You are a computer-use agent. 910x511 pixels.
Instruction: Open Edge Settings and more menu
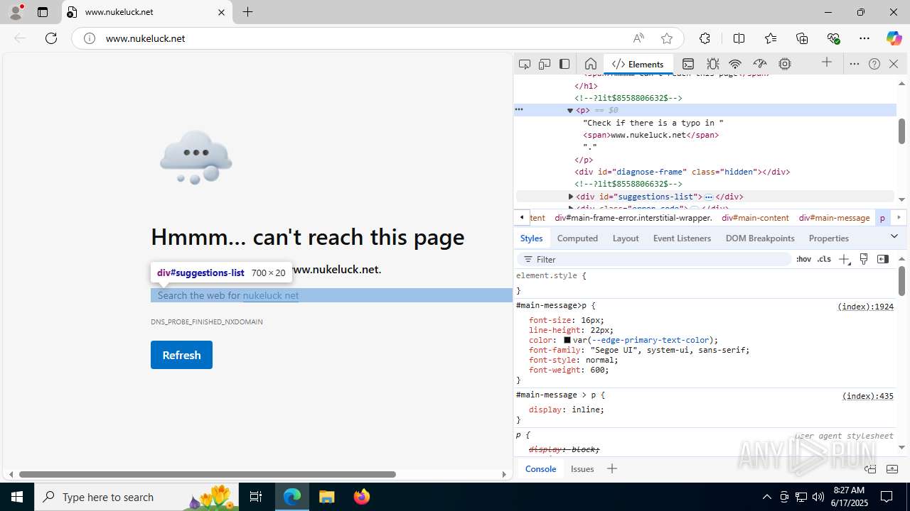coord(864,38)
